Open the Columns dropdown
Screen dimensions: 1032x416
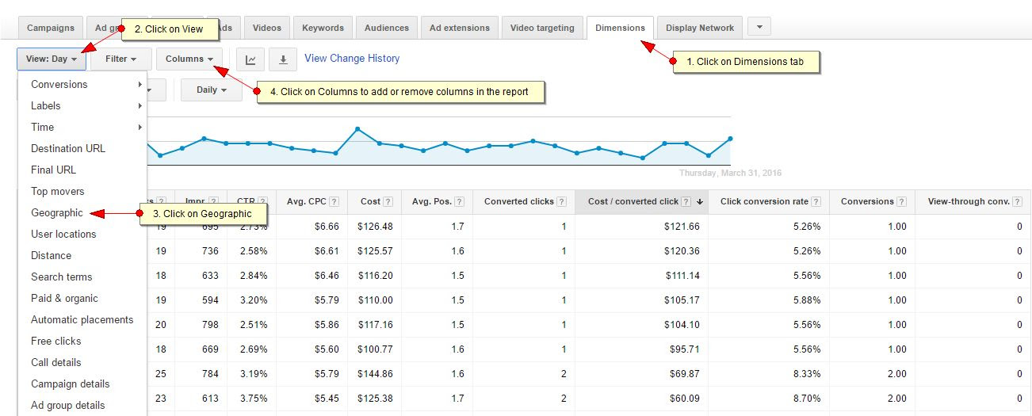[x=189, y=59]
